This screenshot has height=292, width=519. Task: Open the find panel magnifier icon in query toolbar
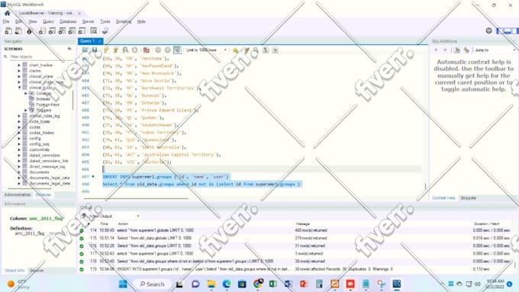click(256, 50)
